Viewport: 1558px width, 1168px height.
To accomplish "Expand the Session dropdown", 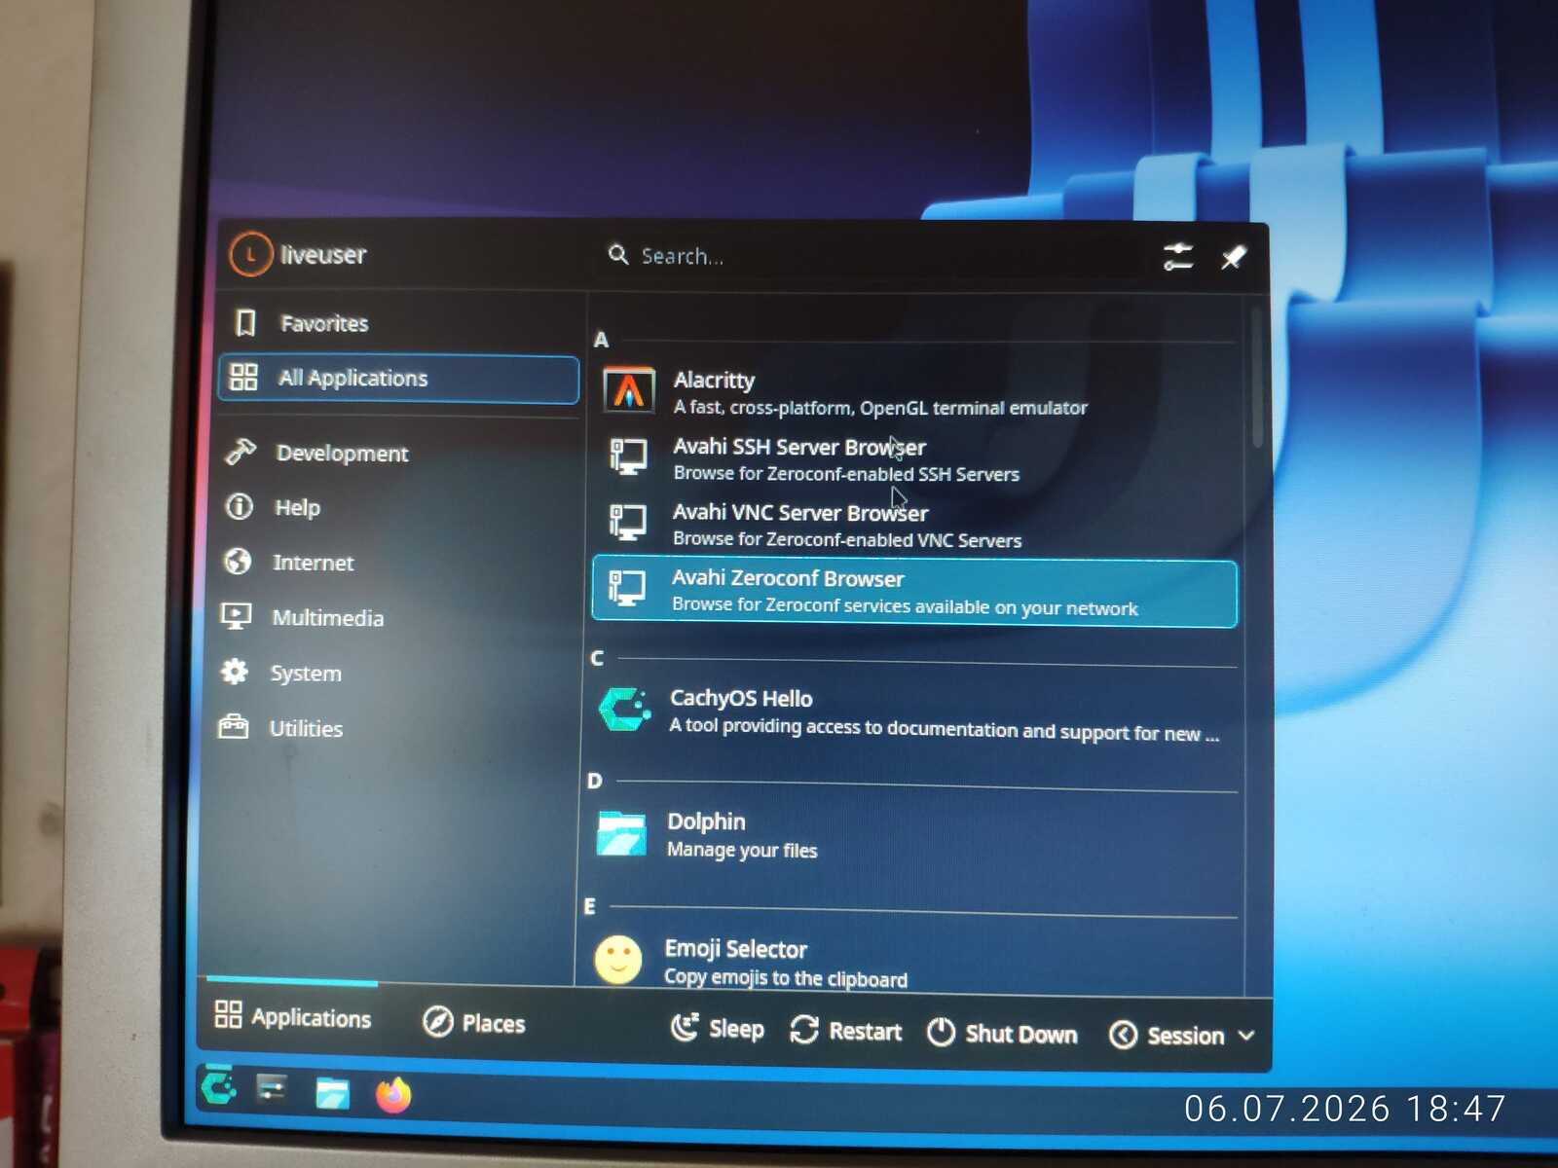I will tap(1181, 1036).
